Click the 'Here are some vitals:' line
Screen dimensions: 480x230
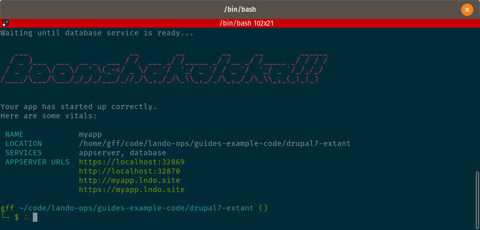point(49,116)
